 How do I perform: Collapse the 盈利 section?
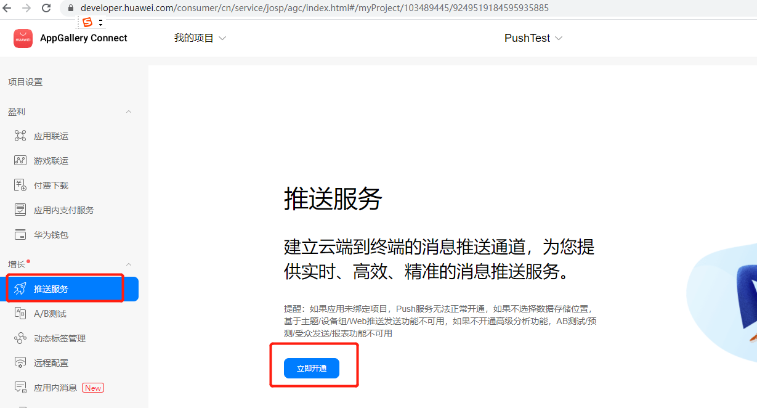tap(129, 112)
